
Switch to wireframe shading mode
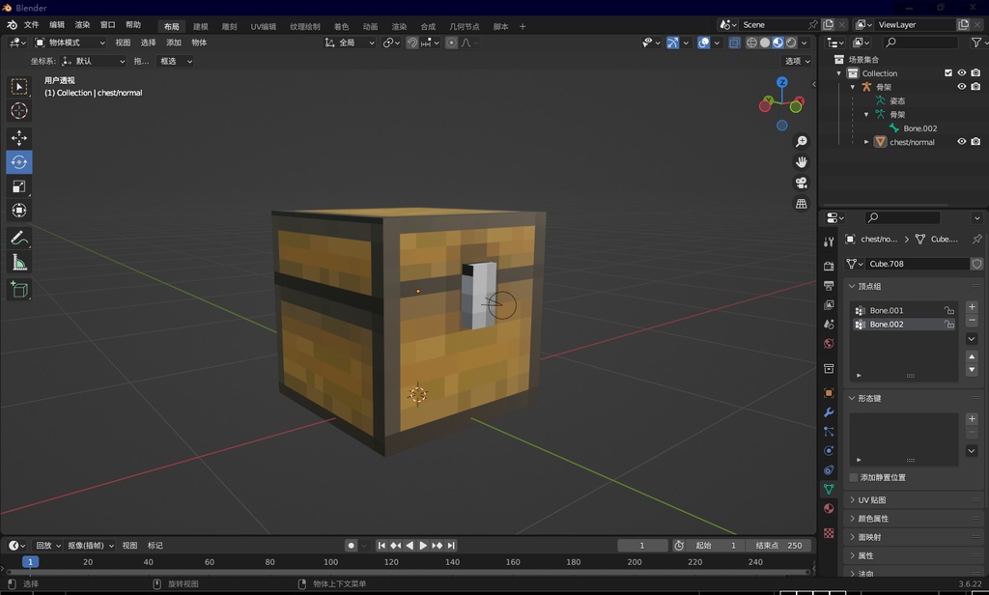pyautogui.click(x=751, y=42)
